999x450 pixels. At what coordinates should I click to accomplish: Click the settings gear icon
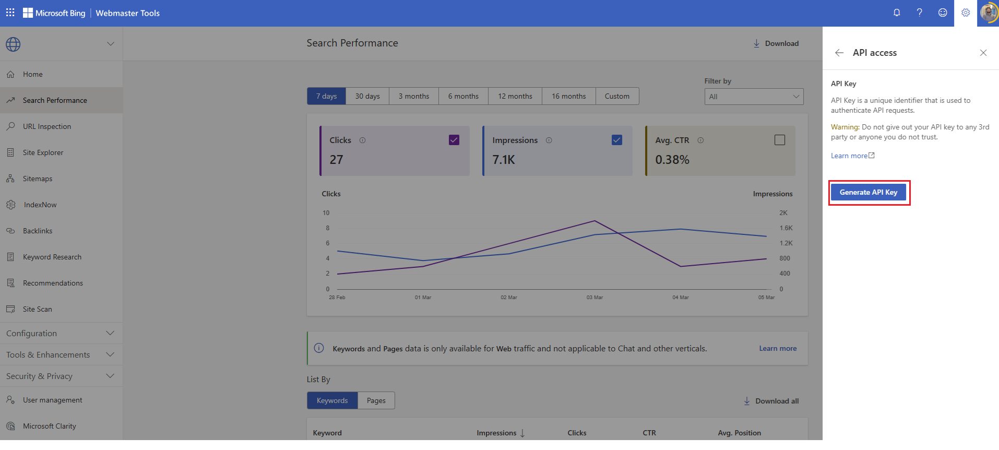click(x=966, y=13)
